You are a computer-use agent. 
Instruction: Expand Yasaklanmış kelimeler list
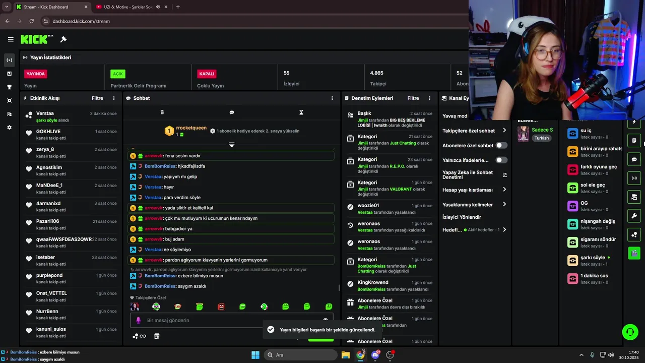pos(504,204)
